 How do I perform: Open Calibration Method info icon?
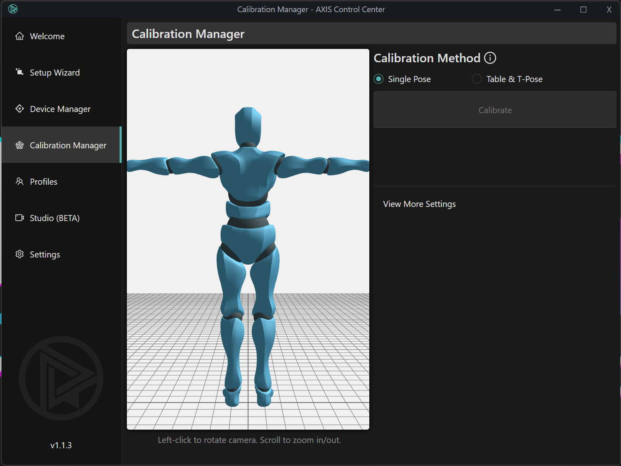pyautogui.click(x=490, y=58)
